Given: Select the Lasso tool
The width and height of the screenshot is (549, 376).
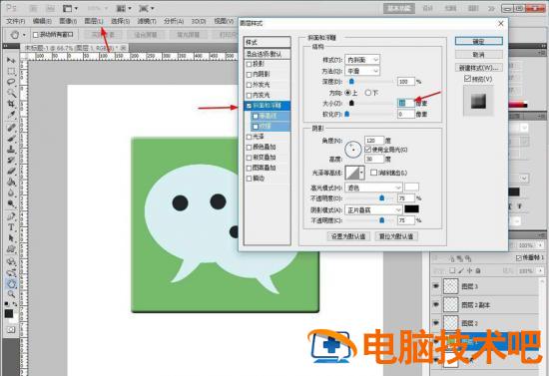Looking at the screenshot, I should click(x=11, y=82).
